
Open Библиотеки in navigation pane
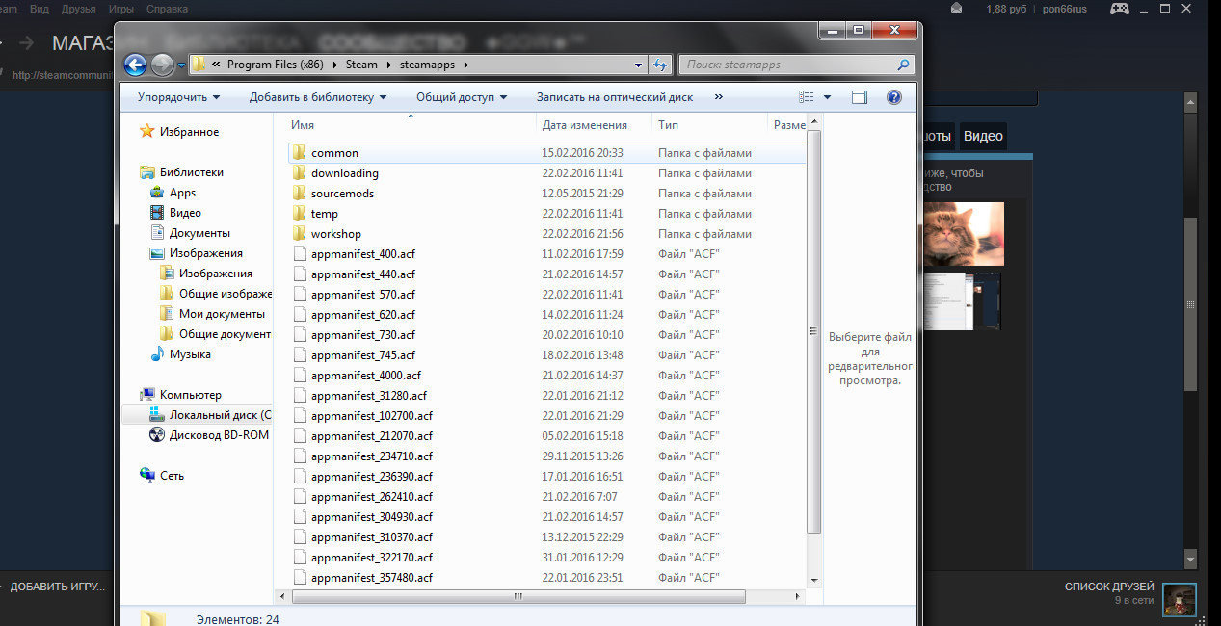[191, 172]
